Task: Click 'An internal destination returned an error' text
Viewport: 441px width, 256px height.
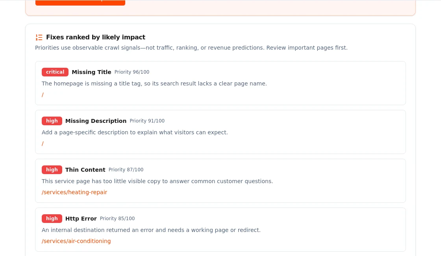Action: tap(151, 230)
